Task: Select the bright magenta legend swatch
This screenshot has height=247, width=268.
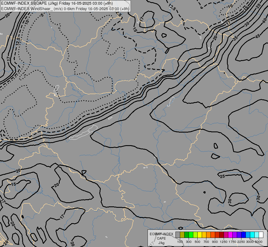Action: pos(230,235)
